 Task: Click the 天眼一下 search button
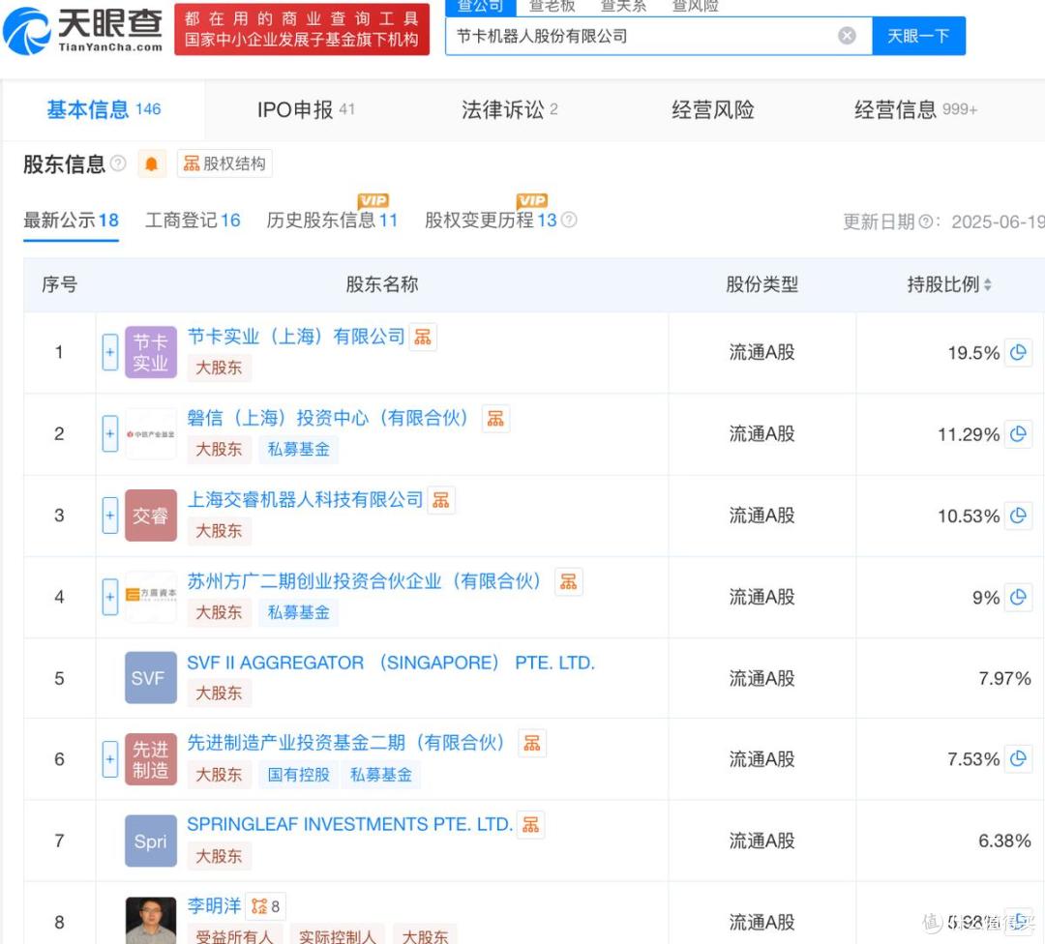(x=918, y=35)
